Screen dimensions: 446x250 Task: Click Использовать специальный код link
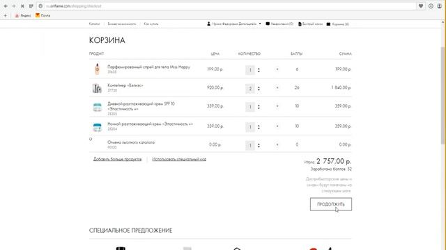[179, 159]
